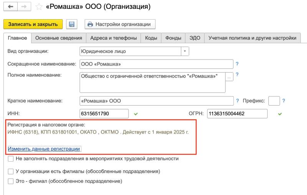Click question mark next to Префикс field
Image resolution: width=307 pixels, height=195 pixels.
click(x=284, y=101)
